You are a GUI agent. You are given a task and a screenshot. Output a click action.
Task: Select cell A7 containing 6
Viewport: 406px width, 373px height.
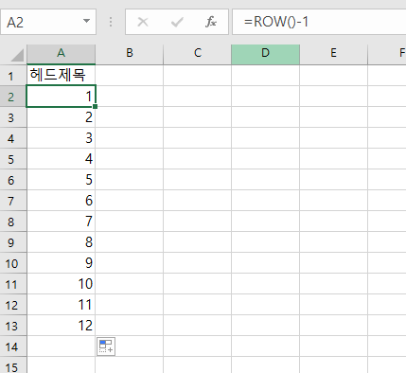click(61, 201)
